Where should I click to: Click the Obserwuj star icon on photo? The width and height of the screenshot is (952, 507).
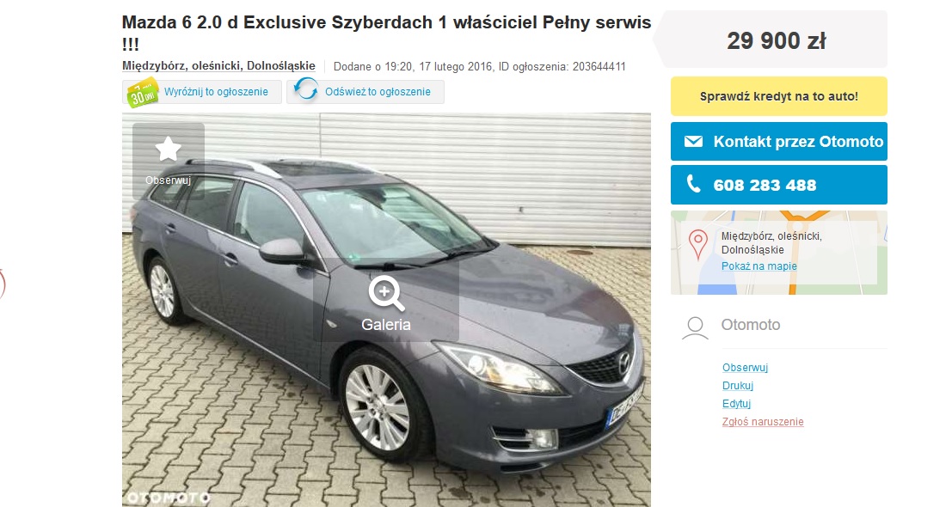169,149
